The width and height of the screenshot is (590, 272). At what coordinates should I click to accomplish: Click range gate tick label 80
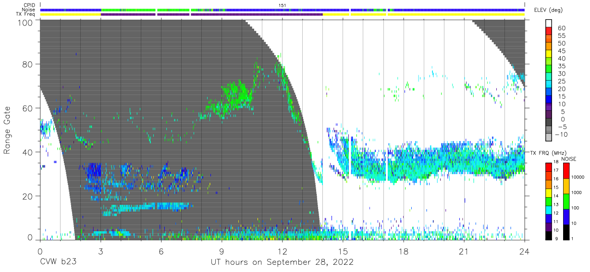[27, 64]
